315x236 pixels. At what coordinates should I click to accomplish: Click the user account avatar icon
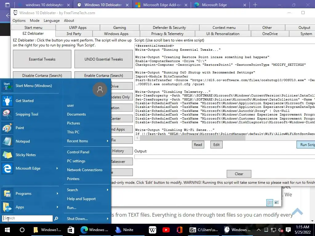pyautogui.click(x=100, y=89)
